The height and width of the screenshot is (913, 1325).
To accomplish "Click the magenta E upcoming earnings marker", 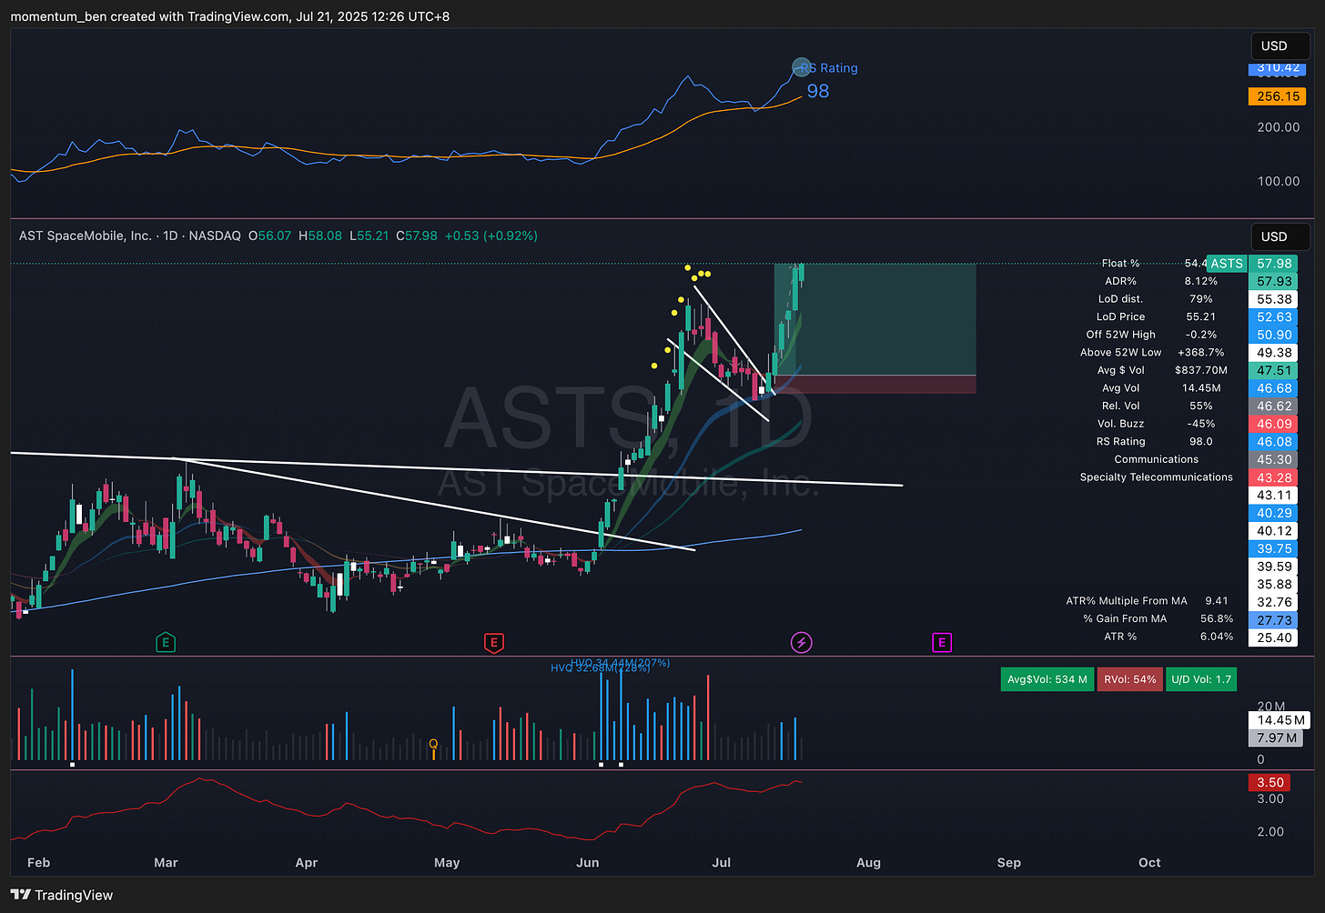I will [x=942, y=643].
